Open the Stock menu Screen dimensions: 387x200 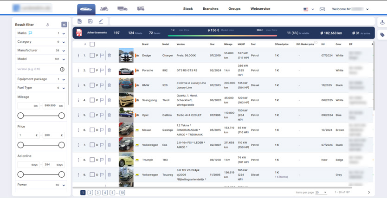188,9
